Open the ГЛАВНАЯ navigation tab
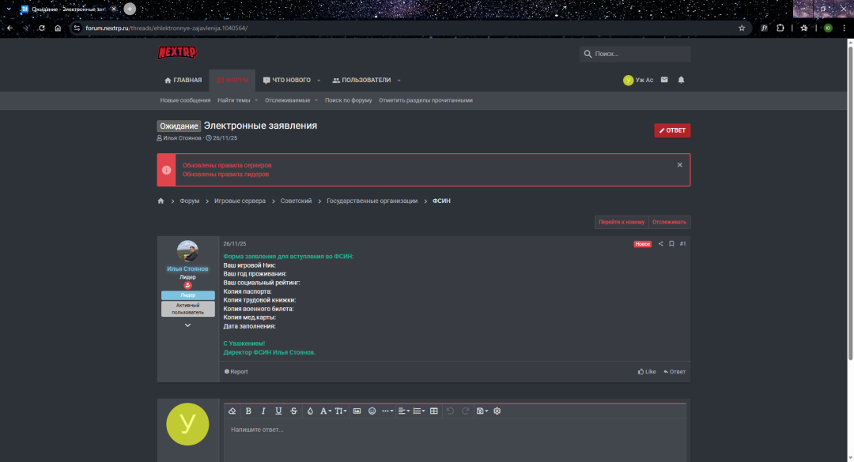The width and height of the screenshot is (854, 462). [183, 80]
